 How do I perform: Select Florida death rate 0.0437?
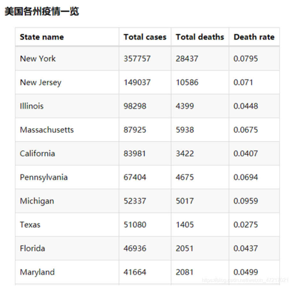point(246,248)
